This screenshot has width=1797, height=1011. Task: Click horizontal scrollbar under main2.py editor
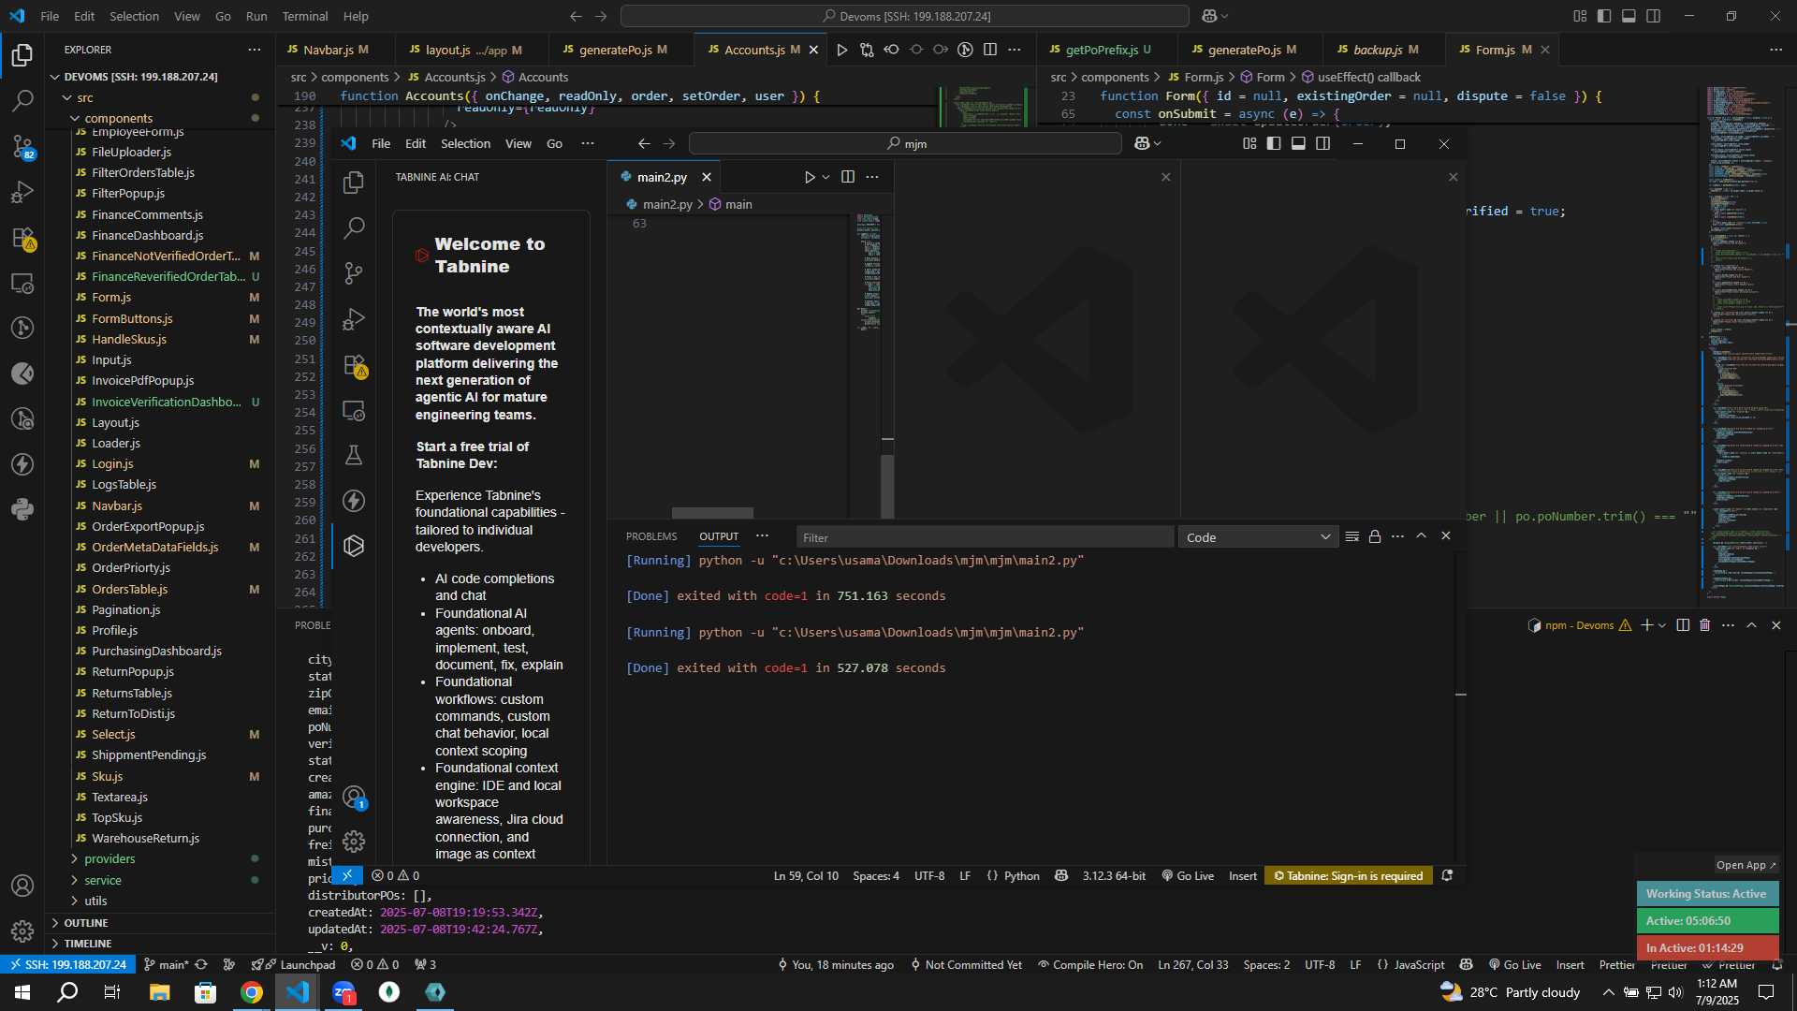[712, 512]
